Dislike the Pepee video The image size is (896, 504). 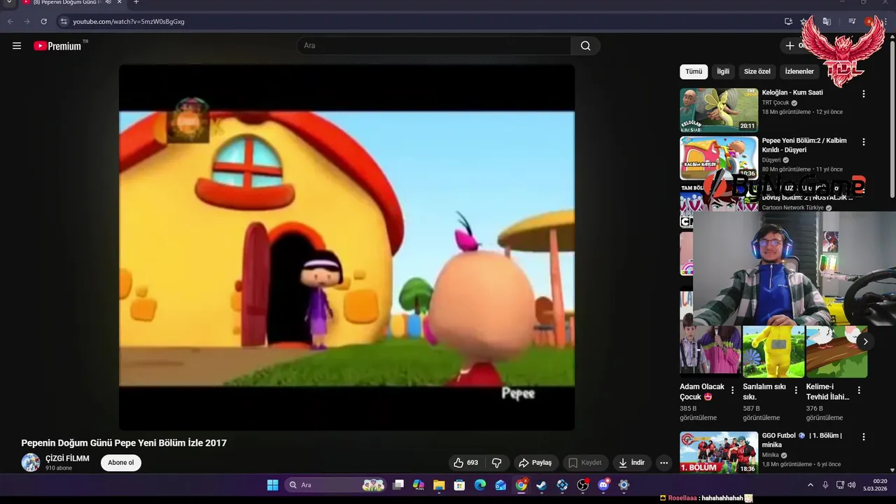496,463
